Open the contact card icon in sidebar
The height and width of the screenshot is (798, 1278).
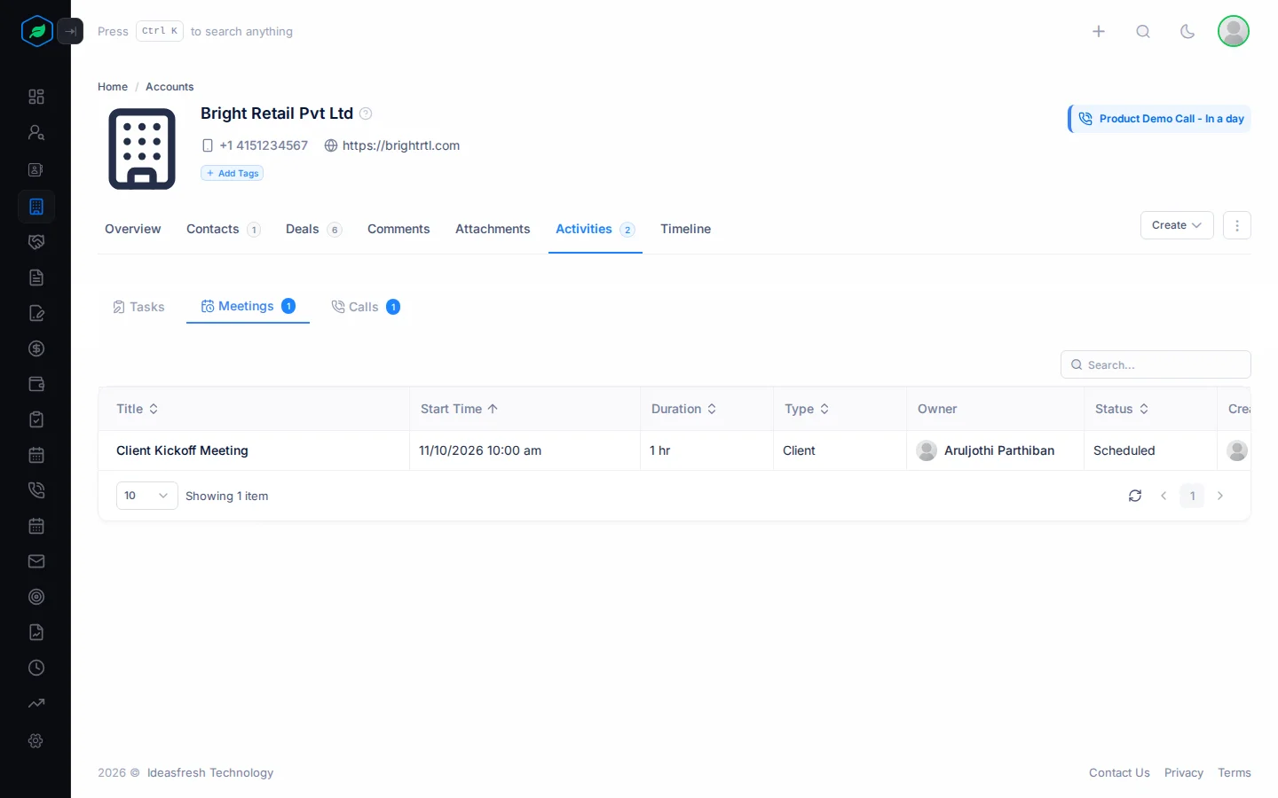36,169
